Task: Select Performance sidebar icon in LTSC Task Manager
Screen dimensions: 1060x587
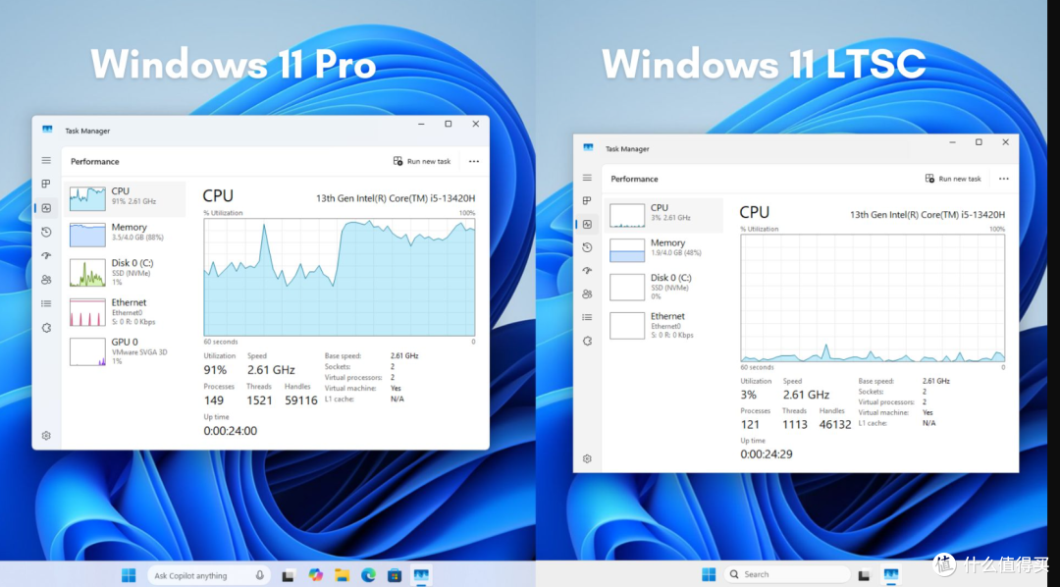Action: coord(587,225)
